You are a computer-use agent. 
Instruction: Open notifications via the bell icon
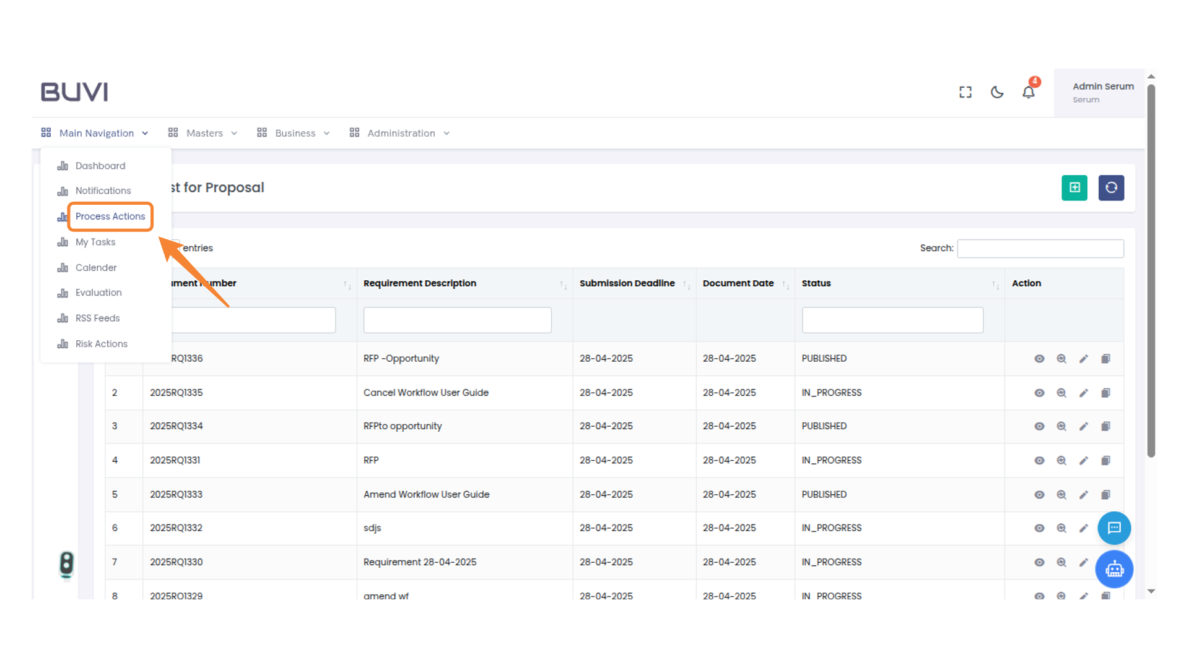click(x=1029, y=92)
